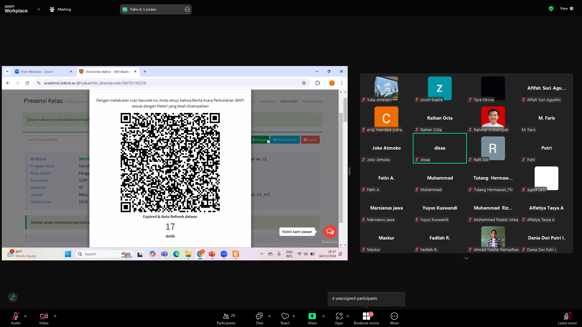Reload the shared browser page

27,83
